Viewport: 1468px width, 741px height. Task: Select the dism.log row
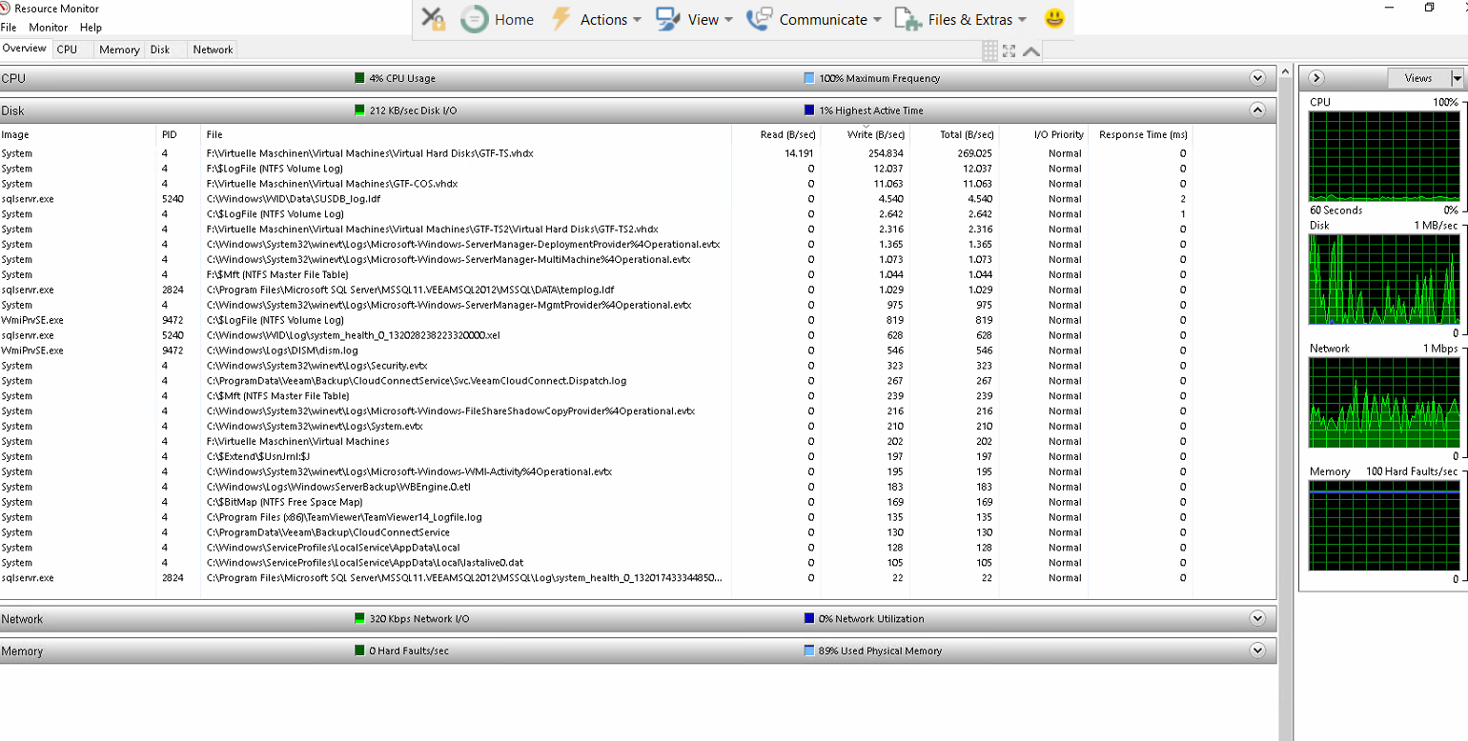(x=596, y=350)
